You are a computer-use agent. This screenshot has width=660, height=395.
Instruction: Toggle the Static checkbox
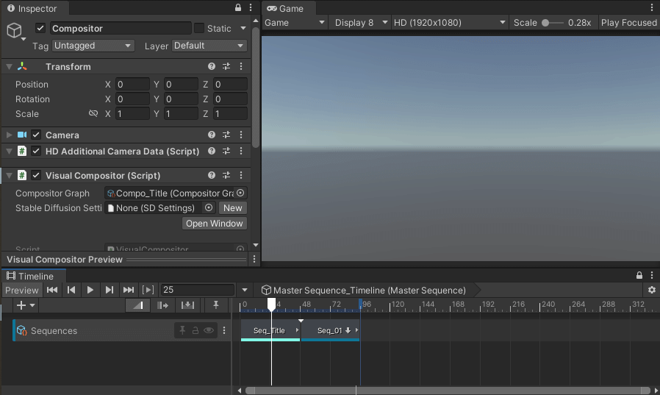point(199,28)
